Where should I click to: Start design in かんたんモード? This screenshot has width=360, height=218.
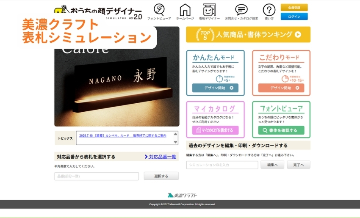click(x=215, y=88)
